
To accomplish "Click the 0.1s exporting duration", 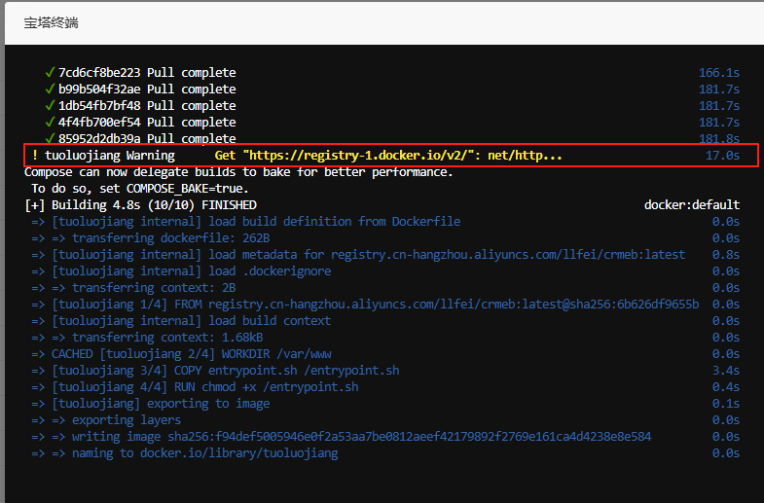I will pos(725,404).
